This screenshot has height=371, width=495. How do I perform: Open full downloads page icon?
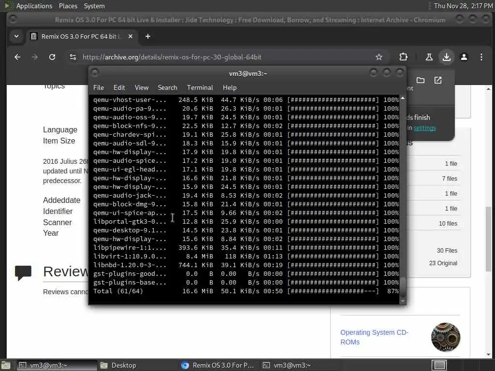438,80
